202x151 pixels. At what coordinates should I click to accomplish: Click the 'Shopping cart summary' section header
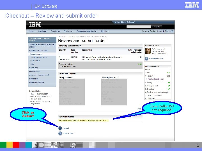coord(70,46)
